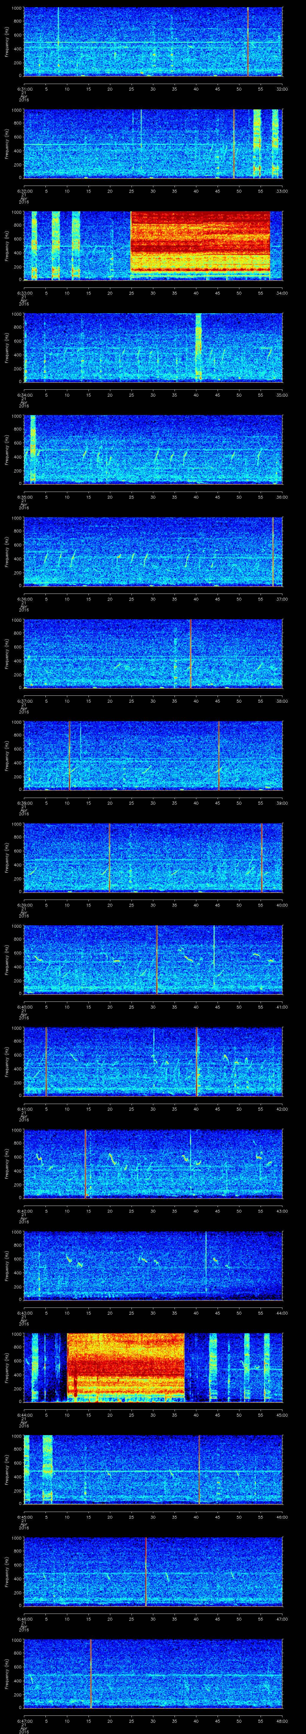Click the 48:00 end time label
This screenshot has height=1734, width=306.
pos(282,1721)
